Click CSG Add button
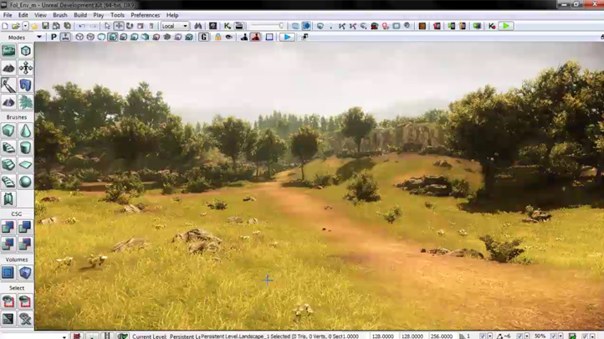The image size is (604, 339). (8, 228)
